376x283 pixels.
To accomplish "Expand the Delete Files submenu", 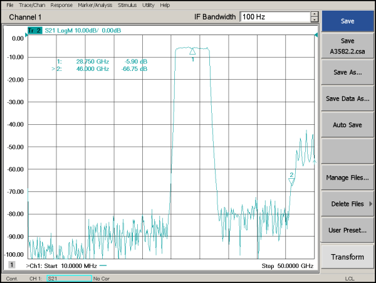I will click(347, 204).
